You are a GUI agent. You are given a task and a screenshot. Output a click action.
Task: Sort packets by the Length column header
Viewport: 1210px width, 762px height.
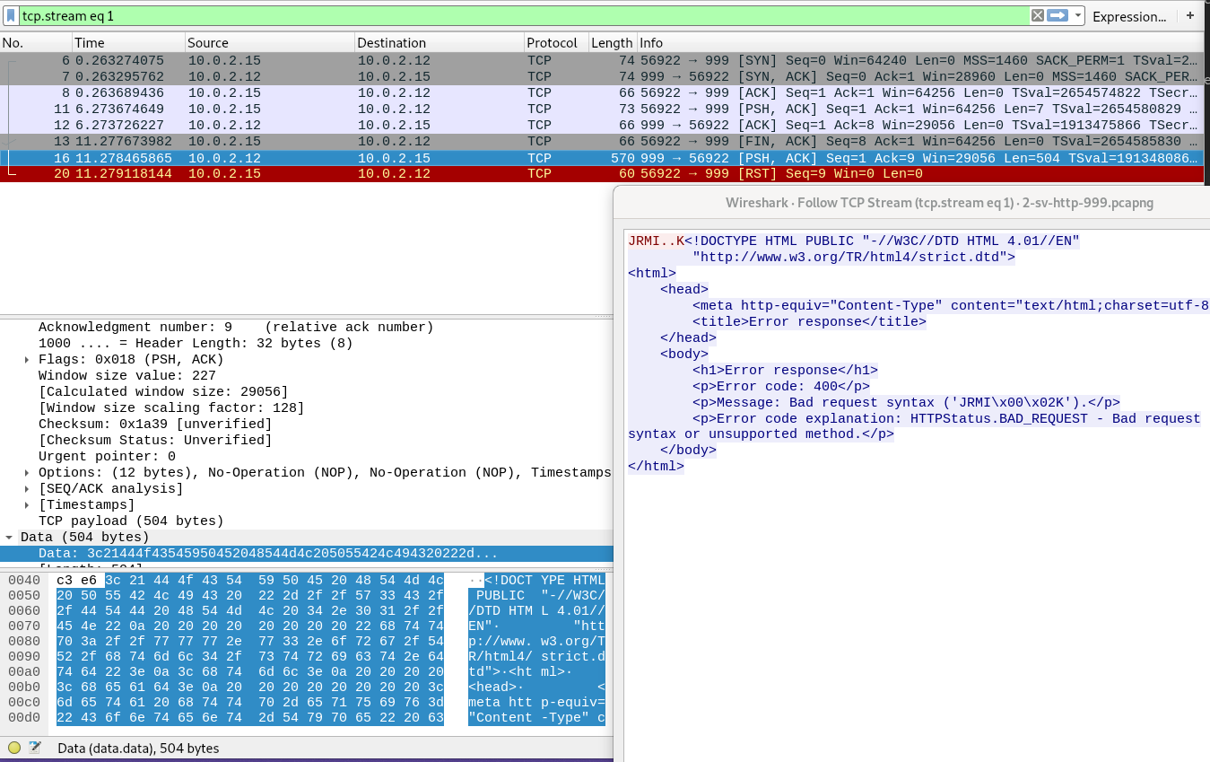(x=612, y=43)
